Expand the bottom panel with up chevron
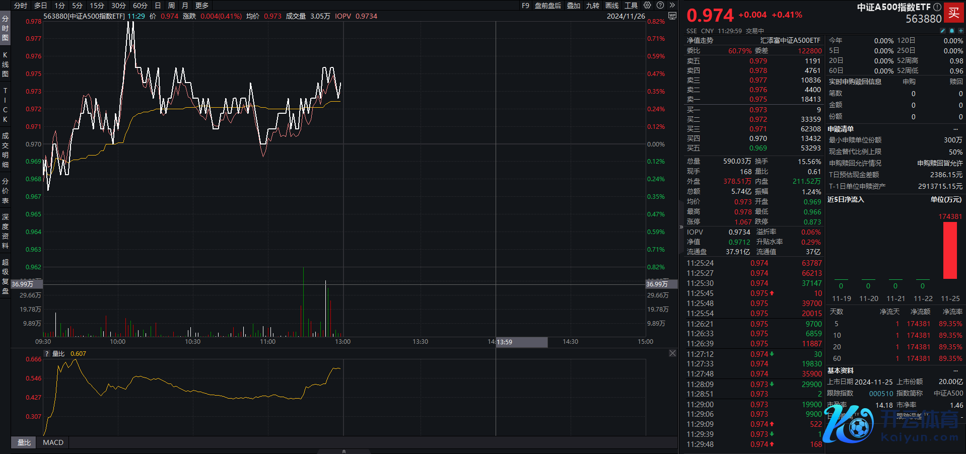 (344, 451)
